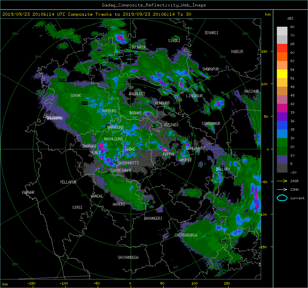Click the HUBLI city label
The height and width of the screenshot is (288, 308).
[95, 152]
